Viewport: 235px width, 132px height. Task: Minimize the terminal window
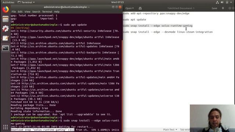113,7
